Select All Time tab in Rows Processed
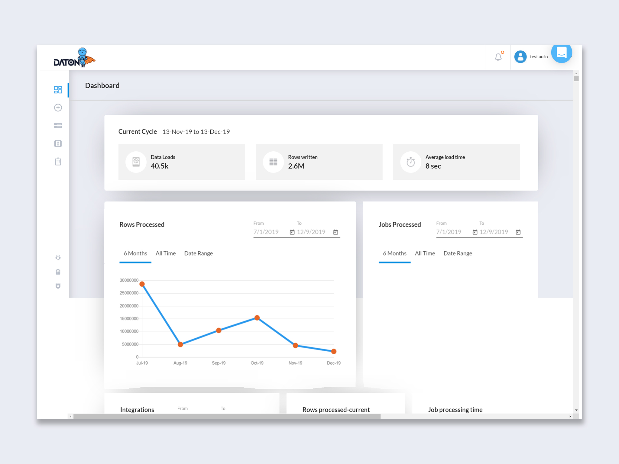 click(165, 253)
